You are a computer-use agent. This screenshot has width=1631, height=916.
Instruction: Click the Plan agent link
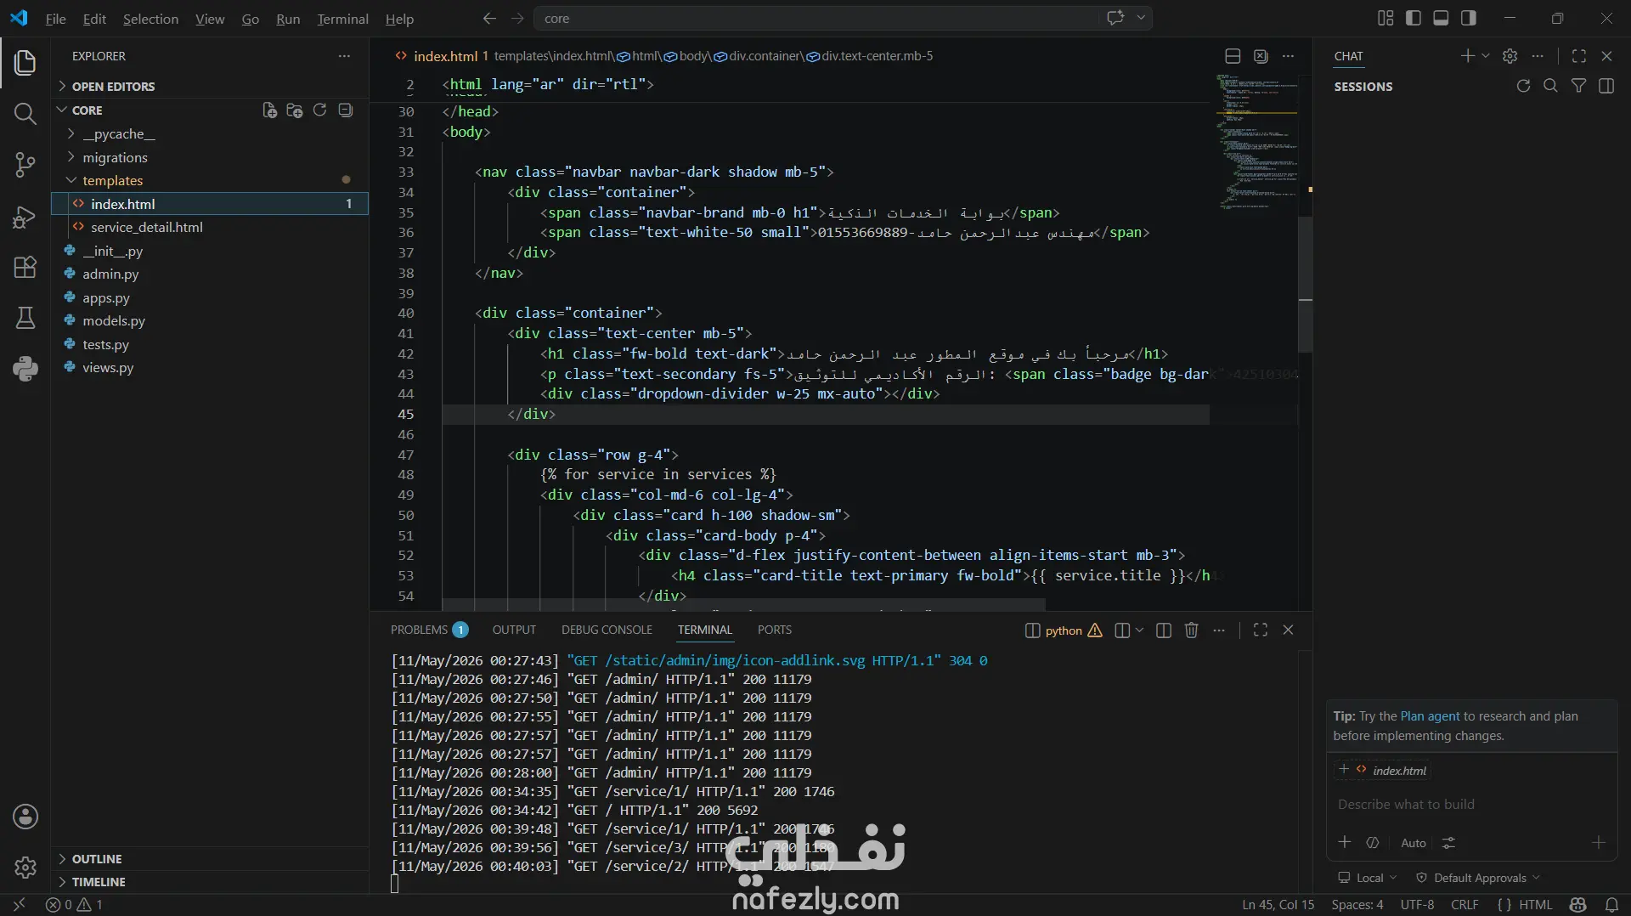(x=1430, y=716)
